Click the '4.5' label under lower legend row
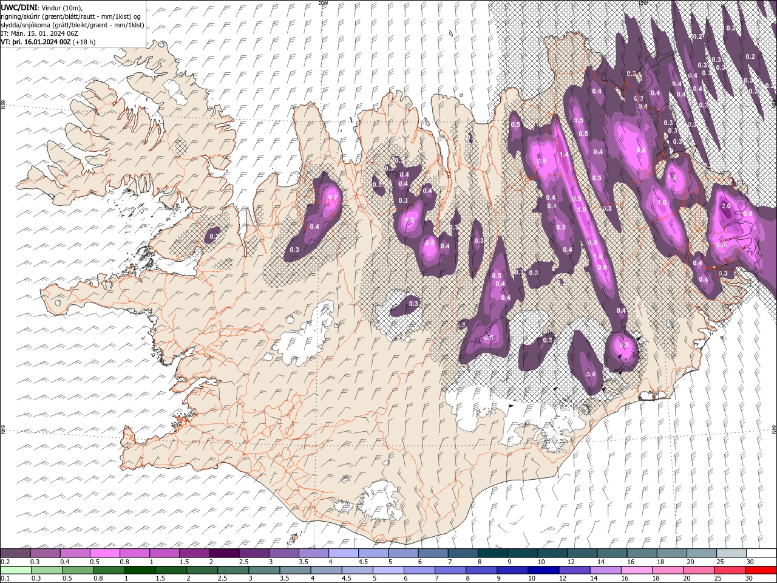777x583 pixels. click(x=347, y=578)
